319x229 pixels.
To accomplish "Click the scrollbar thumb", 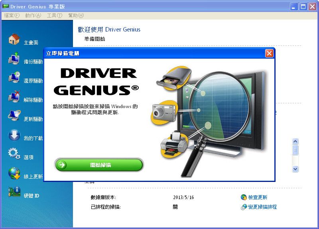I will 295,150.
